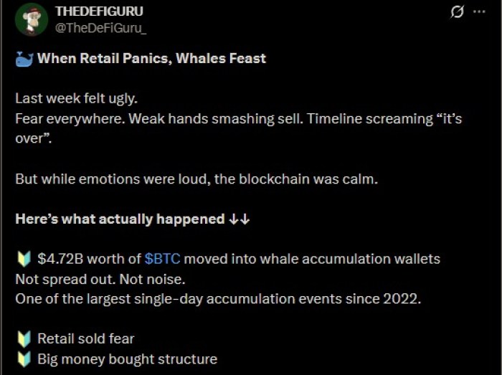Click the double down-arrows after "happened"
The width and height of the screenshot is (502, 375).
click(240, 219)
